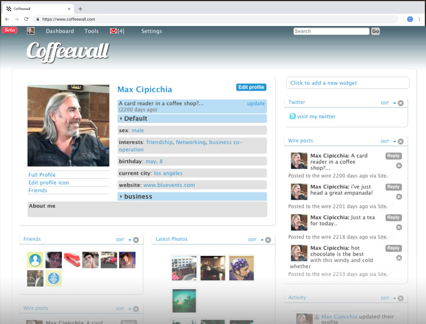Collapse the Wire posts widget in right column

point(394,142)
